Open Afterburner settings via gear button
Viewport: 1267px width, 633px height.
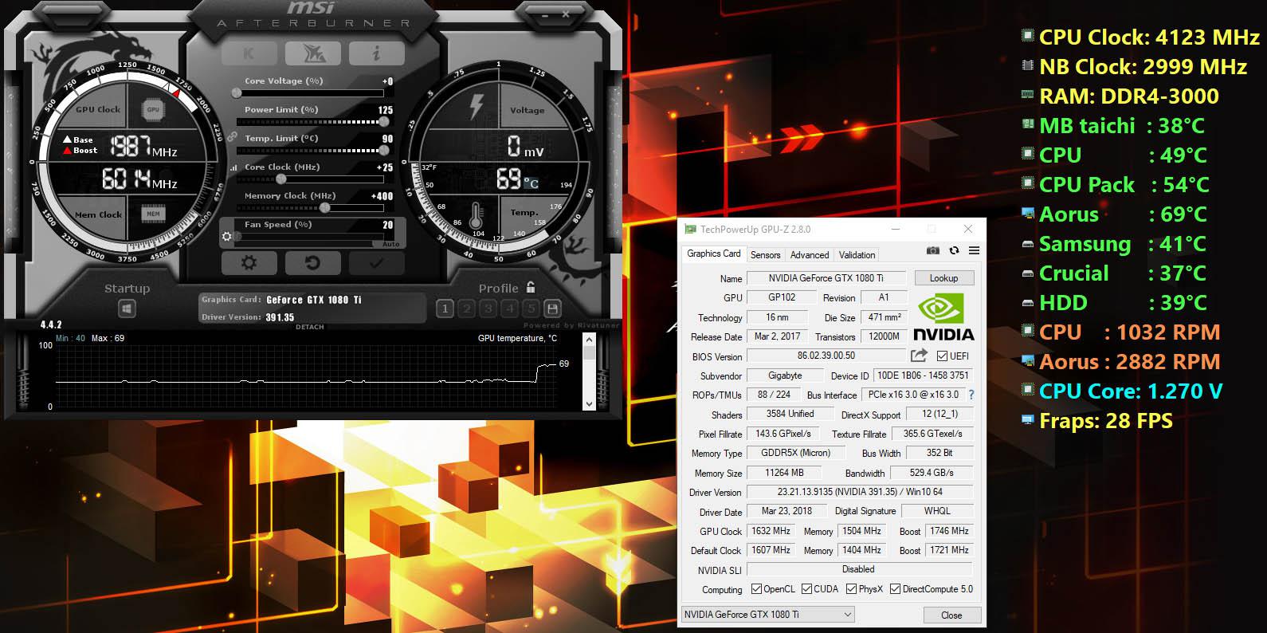coord(249,263)
